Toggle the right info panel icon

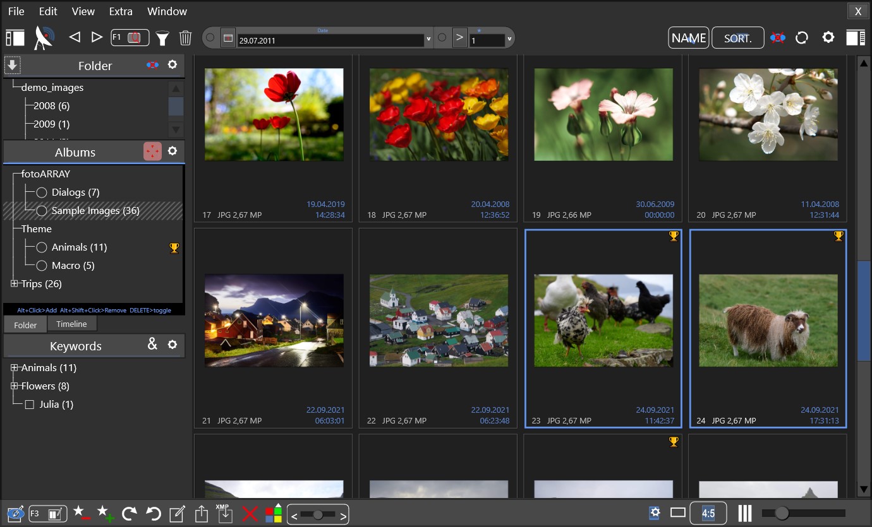[856, 38]
